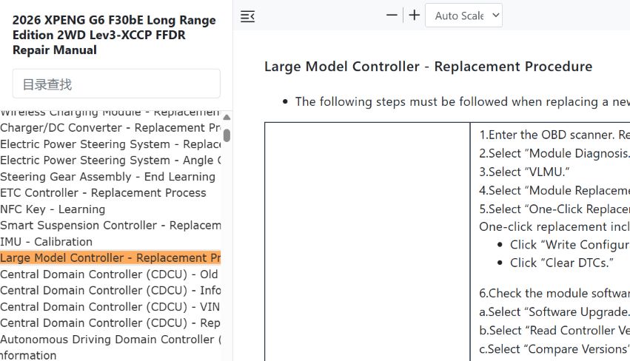Image resolution: width=630 pixels, height=361 pixels.
Task: Open Charger/DC Converter replacement entry
Action: click(x=110, y=128)
